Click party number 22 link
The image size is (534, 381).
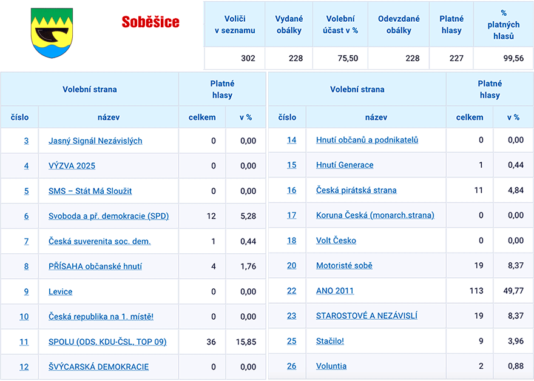[292, 291]
